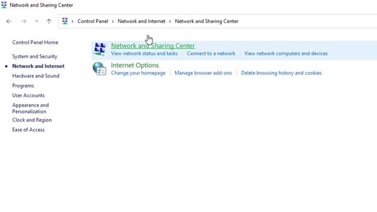Expand chevron after Network and Internet breadcrumb
The image size is (377, 212).
point(170,21)
